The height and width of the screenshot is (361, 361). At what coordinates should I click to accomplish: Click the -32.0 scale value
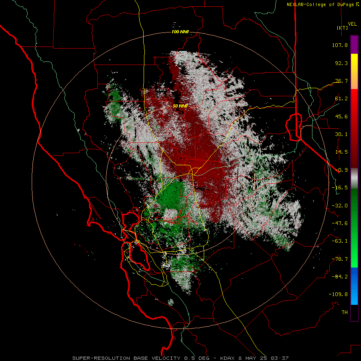pos(340,206)
